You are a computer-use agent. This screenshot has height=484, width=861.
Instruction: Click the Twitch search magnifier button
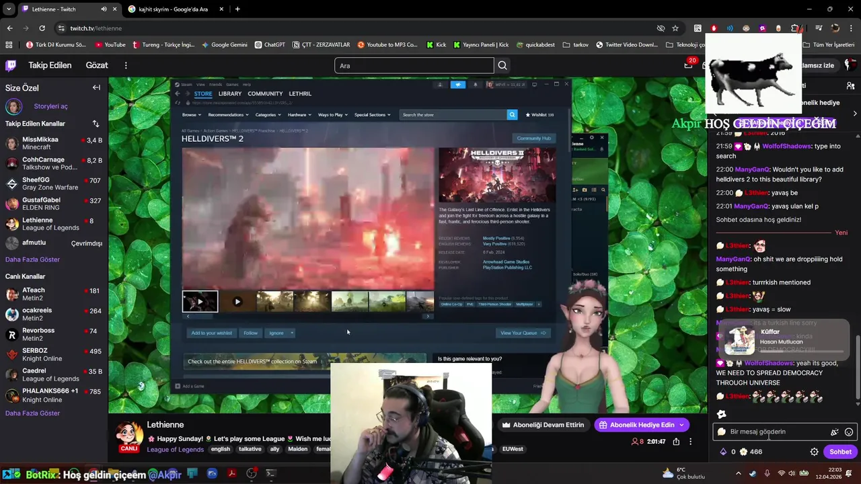point(502,65)
